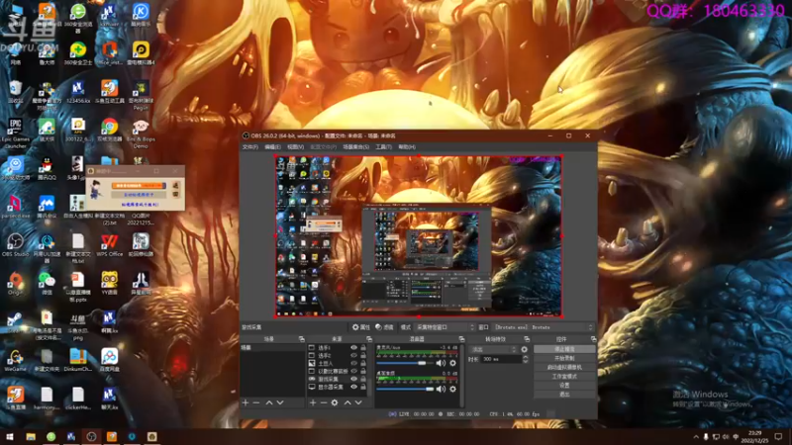Move selected source down in sources list
The image size is (792, 445).
pyautogui.click(x=358, y=402)
